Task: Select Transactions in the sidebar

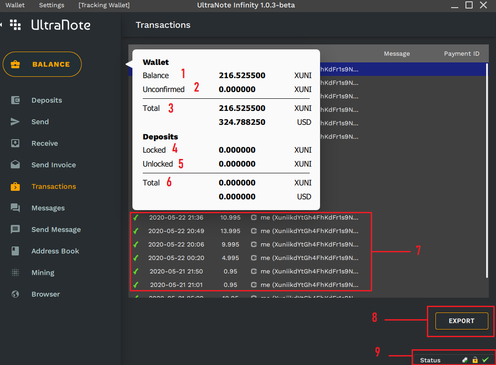Action: coord(54,186)
